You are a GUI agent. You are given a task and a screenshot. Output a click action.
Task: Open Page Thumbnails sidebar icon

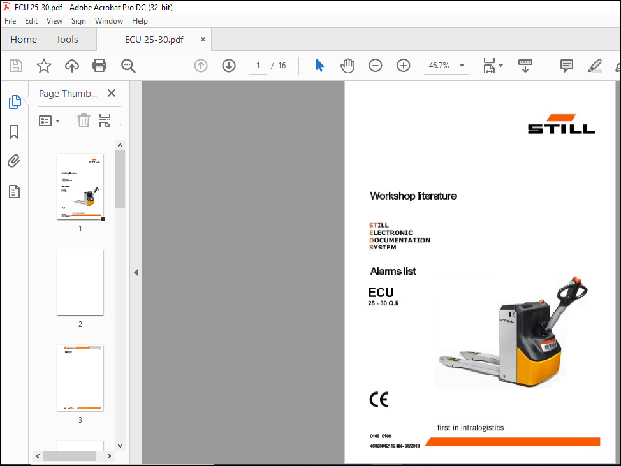point(15,102)
